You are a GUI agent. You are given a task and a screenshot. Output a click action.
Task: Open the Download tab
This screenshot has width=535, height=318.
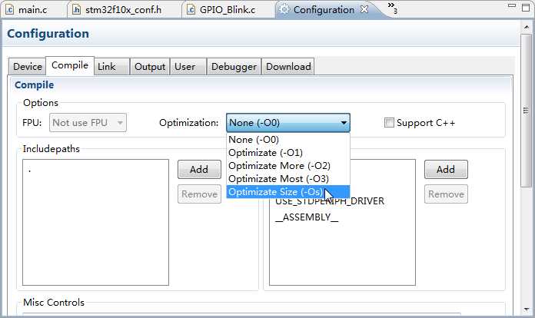click(288, 67)
